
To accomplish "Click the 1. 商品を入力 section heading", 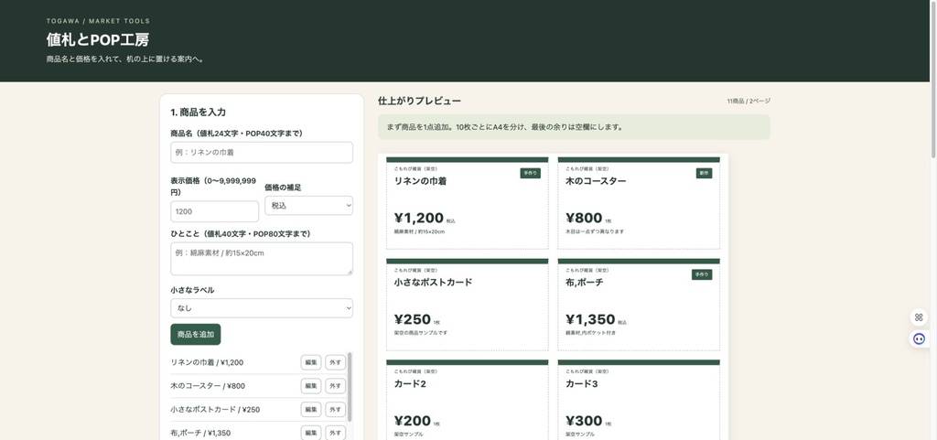I will (x=198, y=113).
